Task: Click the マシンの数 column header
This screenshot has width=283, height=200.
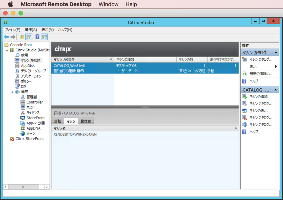Action: tap(192, 60)
